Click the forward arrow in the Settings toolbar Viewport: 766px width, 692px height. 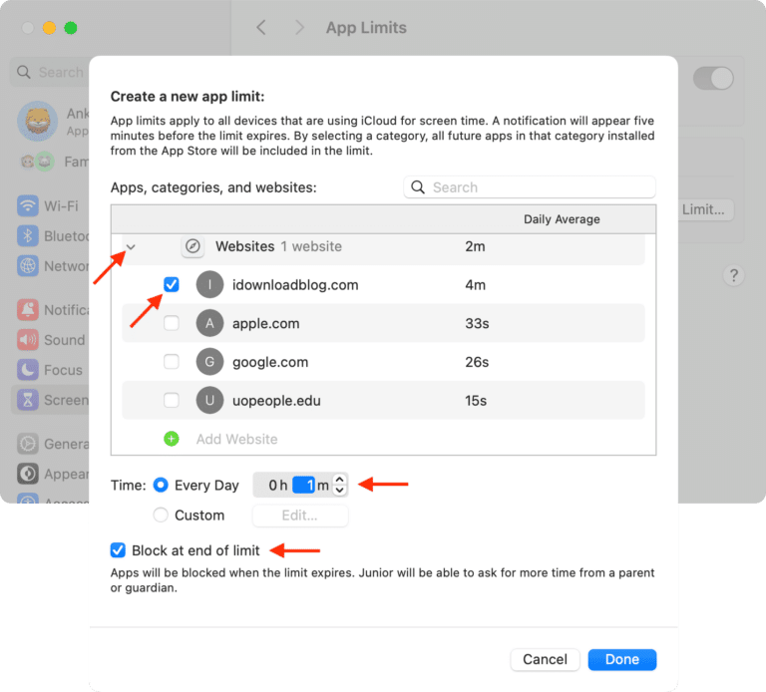click(x=299, y=27)
